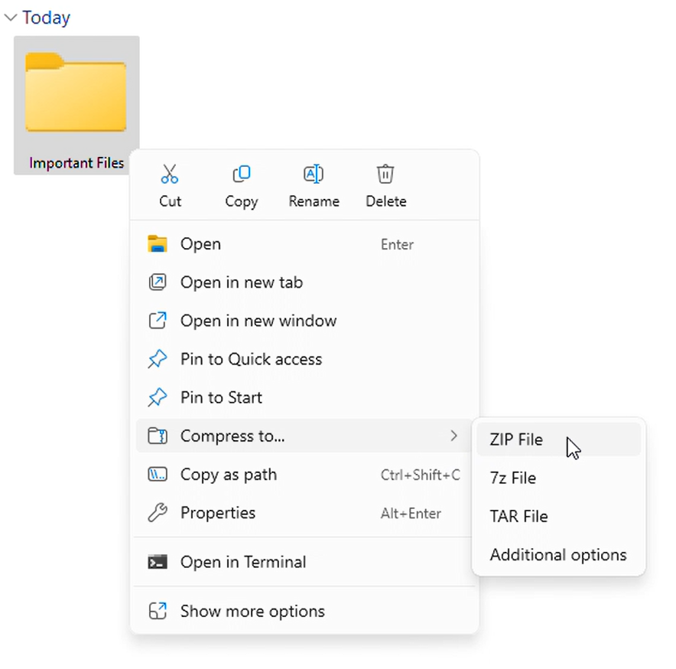676x669 pixels.
Task: Expand the Compress to... submenu arrow
Action: tap(453, 436)
